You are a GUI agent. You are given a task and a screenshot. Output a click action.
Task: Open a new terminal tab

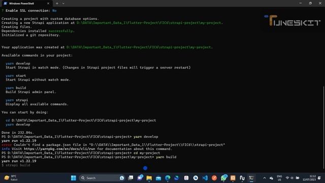[x=57, y=4]
